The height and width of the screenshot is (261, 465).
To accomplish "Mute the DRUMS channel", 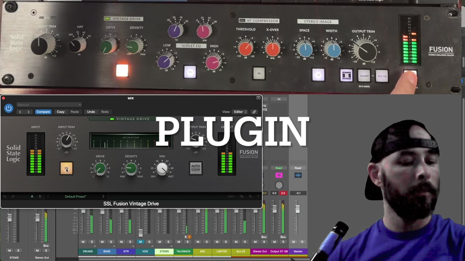I will click(x=83, y=242).
